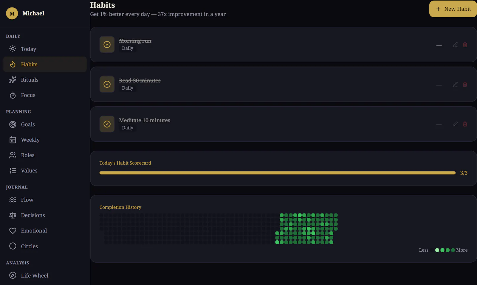Viewport: 477px width, 285px height.
Task: Click pencil icon for Read 30 minutes
Action: tap(455, 85)
